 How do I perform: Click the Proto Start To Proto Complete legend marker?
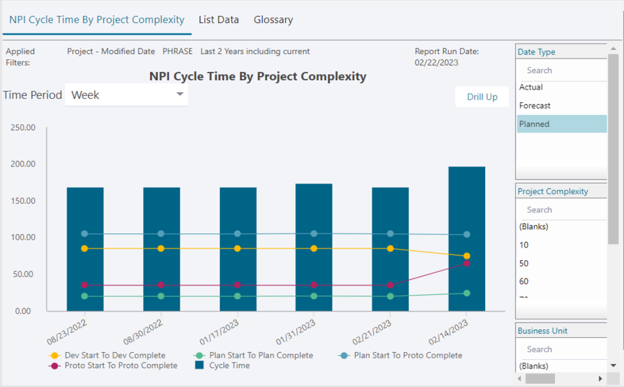tap(54, 366)
